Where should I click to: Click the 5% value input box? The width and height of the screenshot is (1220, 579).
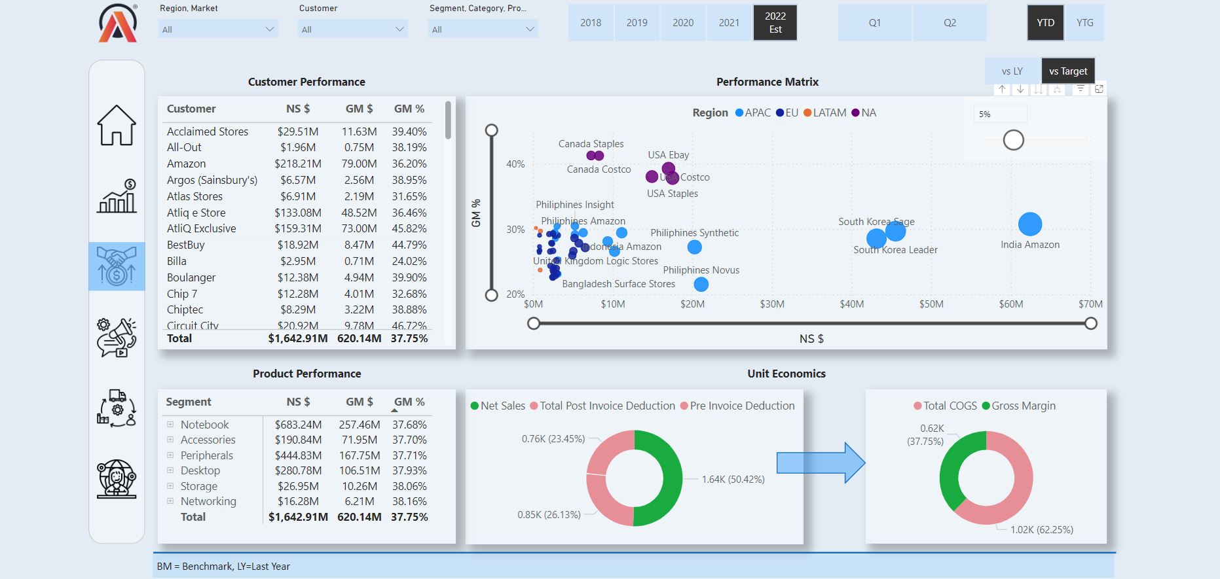(x=1001, y=114)
